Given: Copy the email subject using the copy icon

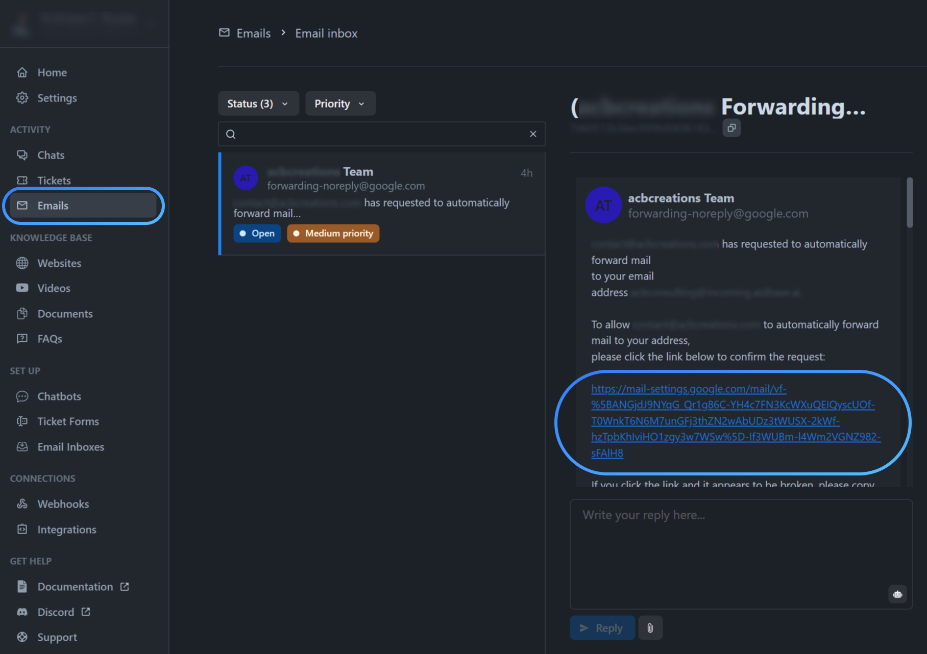Looking at the screenshot, I should coord(731,128).
